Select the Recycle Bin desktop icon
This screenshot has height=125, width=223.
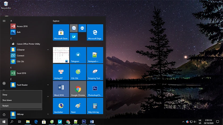(x=6, y=5)
